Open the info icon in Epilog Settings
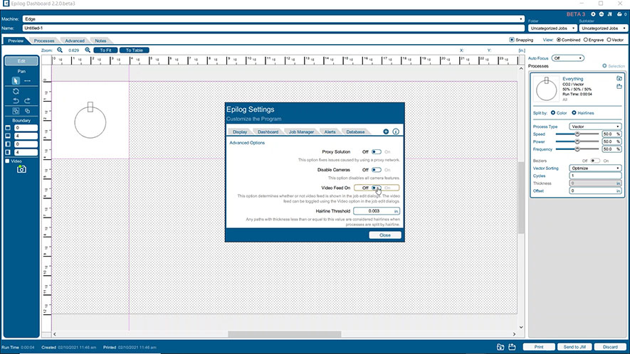 [396, 132]
